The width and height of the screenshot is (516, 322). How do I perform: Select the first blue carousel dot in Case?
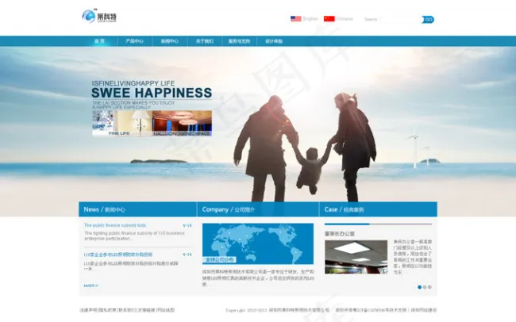pos(419,286)
